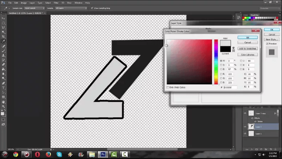The width and height of the screenshot is (282, 159).
Task: Select the Eyedropper tool in the toolbox
Action: coord(3,41)
